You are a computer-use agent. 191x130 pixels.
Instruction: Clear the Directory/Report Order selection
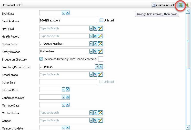click(101, 67)
